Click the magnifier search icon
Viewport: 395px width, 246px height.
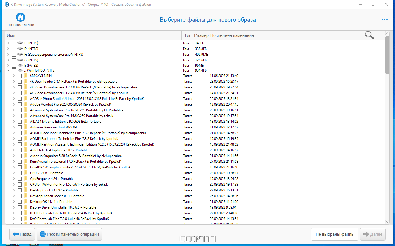[x=369, y=35]
